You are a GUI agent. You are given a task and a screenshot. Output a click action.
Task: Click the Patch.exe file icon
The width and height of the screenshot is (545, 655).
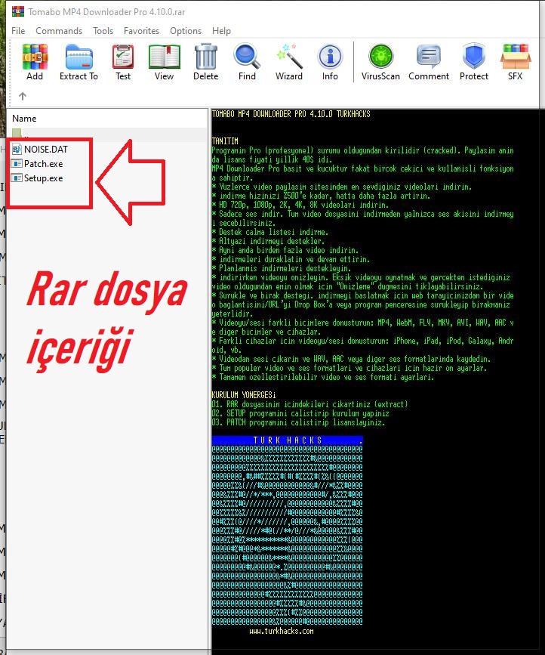[17, 164]
